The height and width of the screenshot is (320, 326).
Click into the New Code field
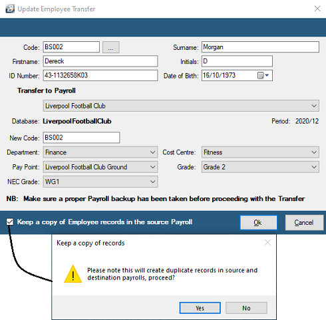coord(81,138)
